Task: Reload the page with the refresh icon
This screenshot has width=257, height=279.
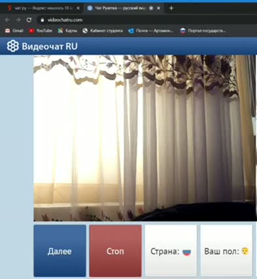Action: 29,20
